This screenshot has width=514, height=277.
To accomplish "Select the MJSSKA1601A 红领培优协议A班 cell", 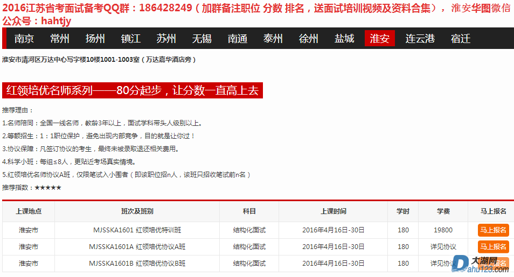I will tap(137, 246).
